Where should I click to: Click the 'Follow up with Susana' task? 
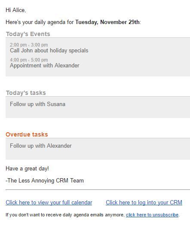(38, 104)
